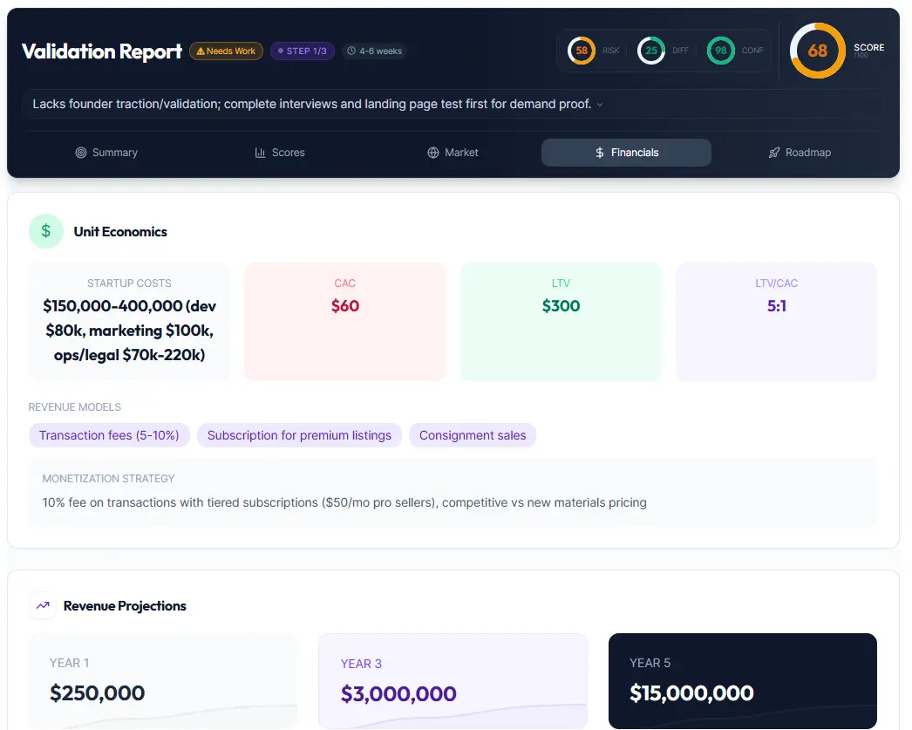Click the 68 score progress ring
Viewport: 912px width, 730px height.
point(816,51)
